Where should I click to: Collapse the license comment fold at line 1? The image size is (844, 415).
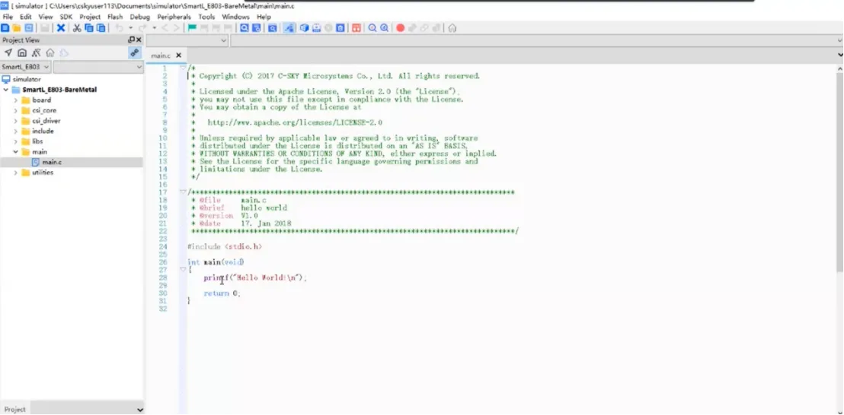tap(183, 68)
